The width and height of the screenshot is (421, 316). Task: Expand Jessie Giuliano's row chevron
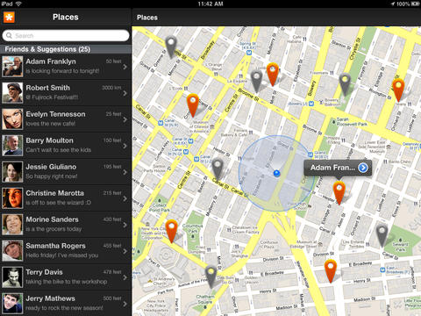point(125,172)
